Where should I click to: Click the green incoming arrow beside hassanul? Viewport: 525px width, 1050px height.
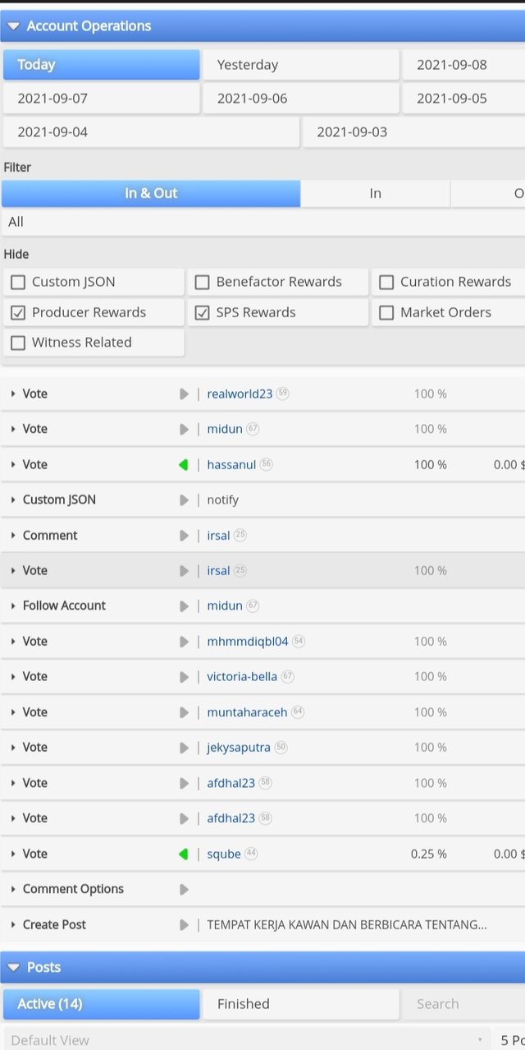tap(184, 465)
